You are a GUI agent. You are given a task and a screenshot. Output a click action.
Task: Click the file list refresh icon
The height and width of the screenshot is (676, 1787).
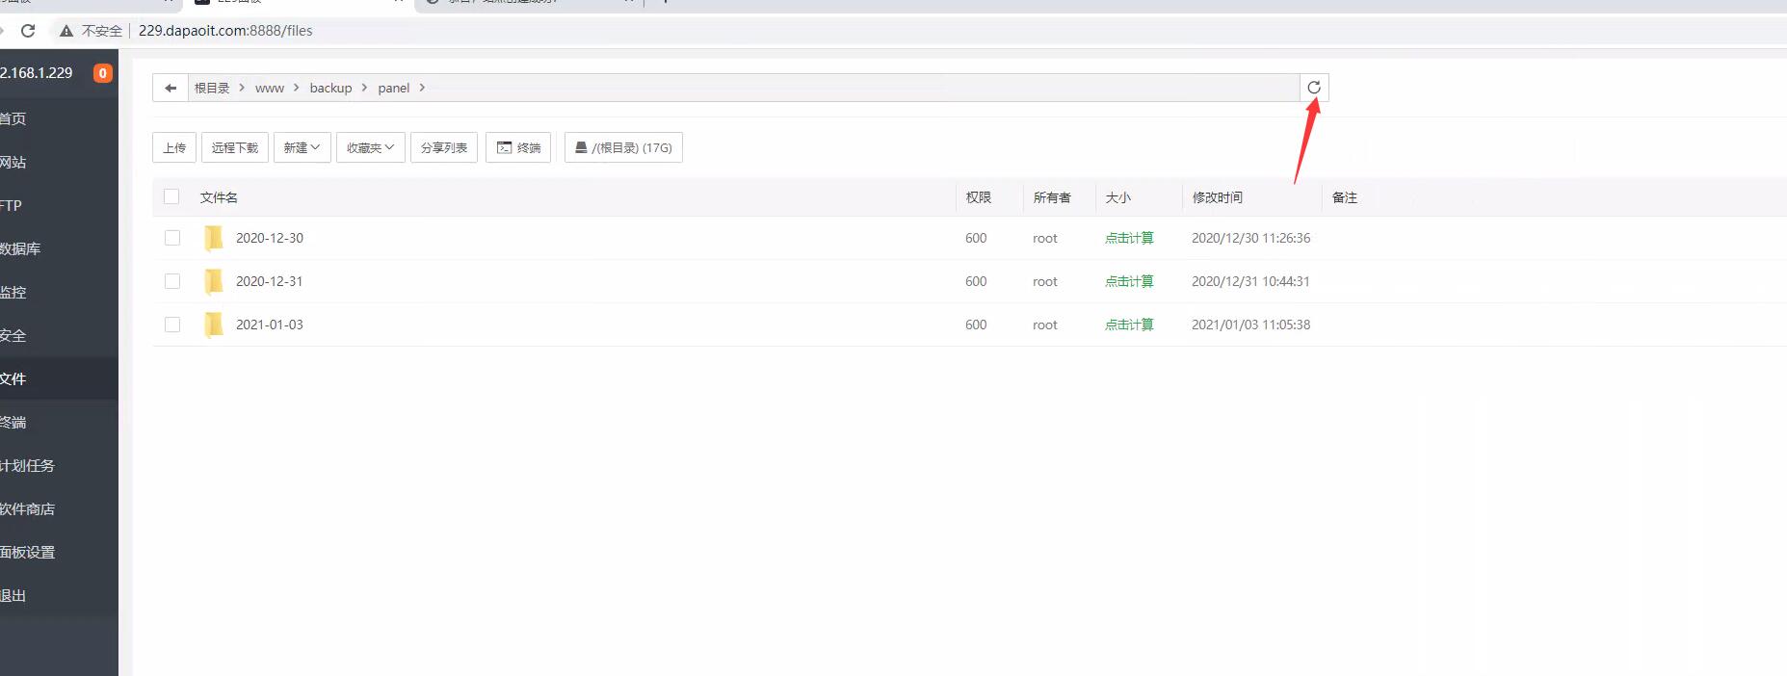1314,88
